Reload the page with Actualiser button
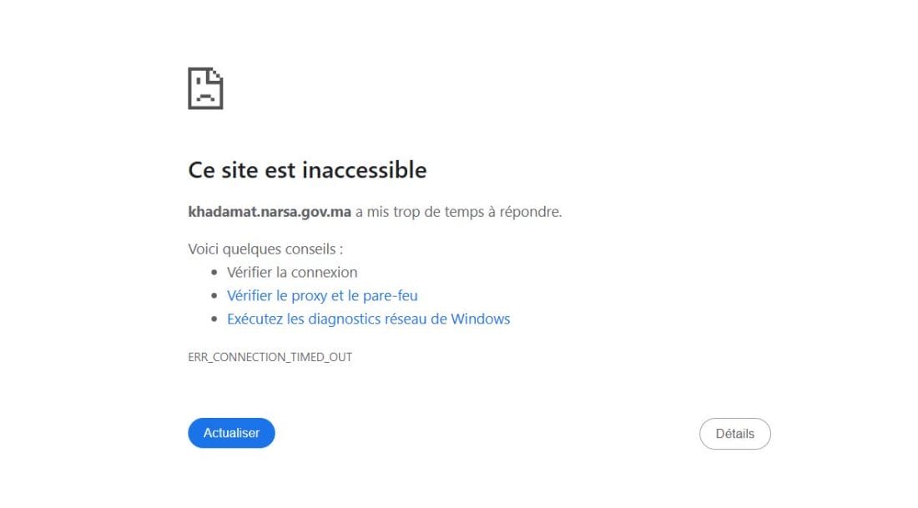 click(231, 433)
